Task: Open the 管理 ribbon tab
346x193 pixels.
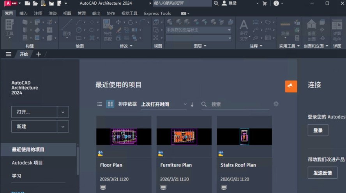Action: [x=82, y=13]
